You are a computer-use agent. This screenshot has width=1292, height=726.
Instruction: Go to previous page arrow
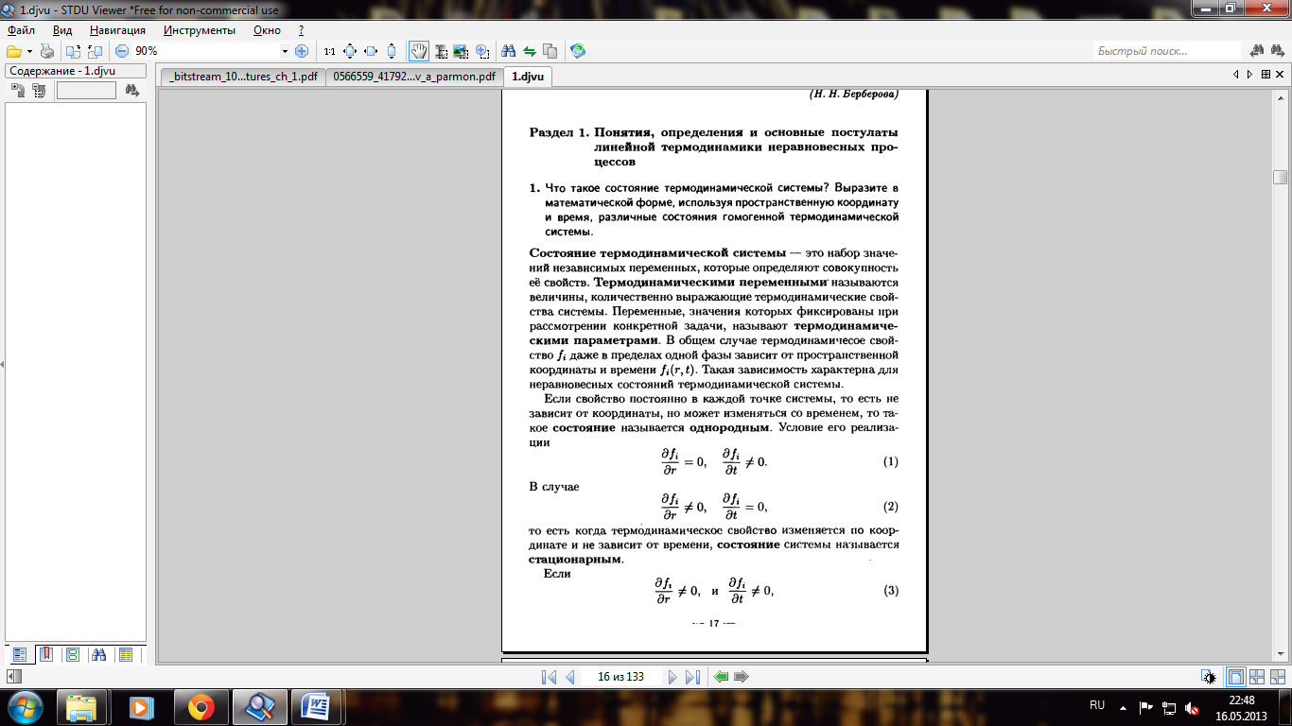[569, 677]
